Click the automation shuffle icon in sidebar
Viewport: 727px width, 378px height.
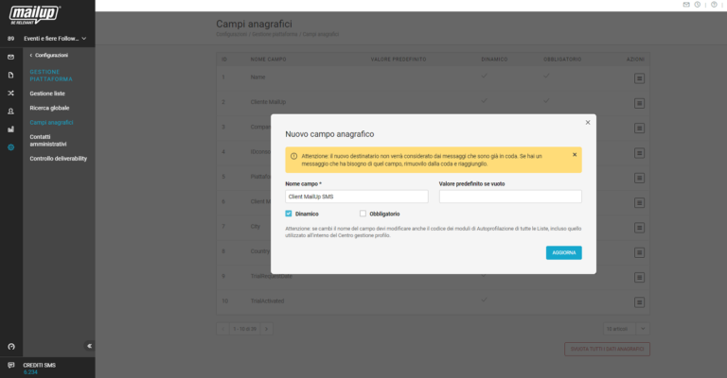[x=10, y=93]
